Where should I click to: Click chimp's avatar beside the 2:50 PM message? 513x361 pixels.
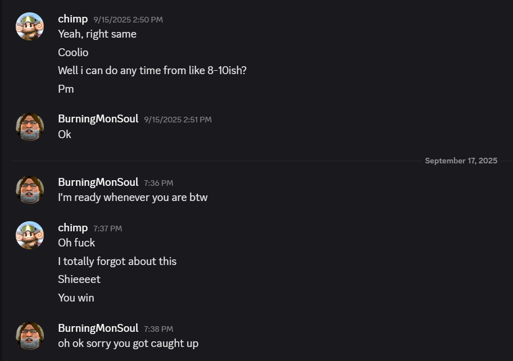click(30, 26)
